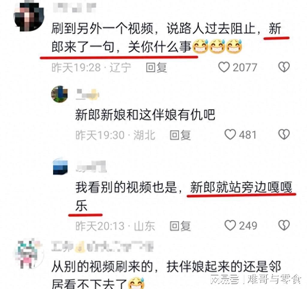Tap the 2077 like count
This screenshot has height=289, width=307.
(x=245, y=67)
